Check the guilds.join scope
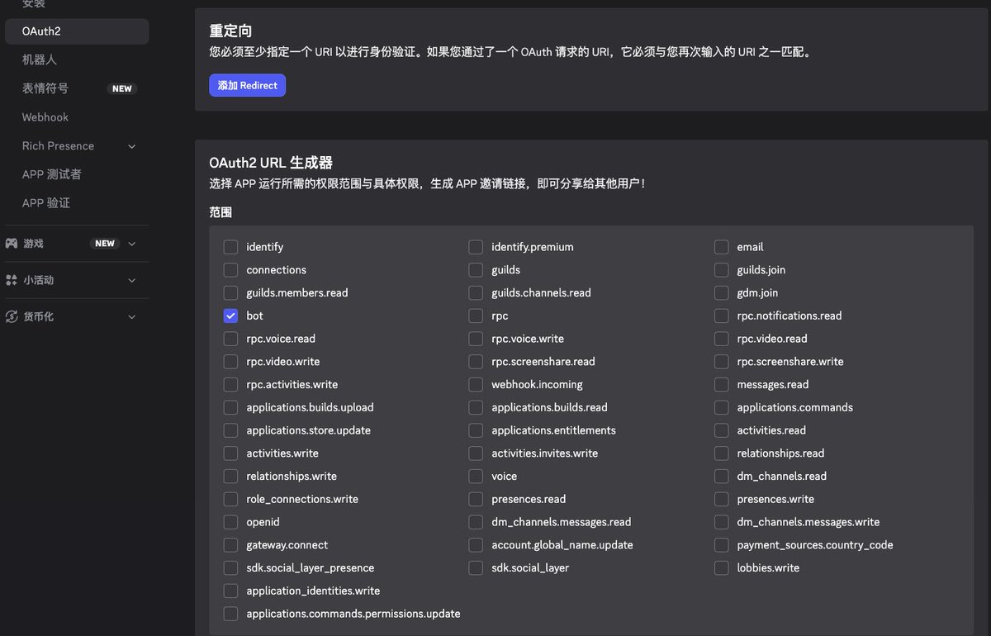This screenshot has width=991, height=636. coord(722,270)
